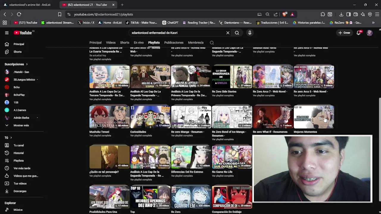This screenshot has height=214, width=381.
Task: Expand Mostrar más subscriptions
Action: click(22, 125)
